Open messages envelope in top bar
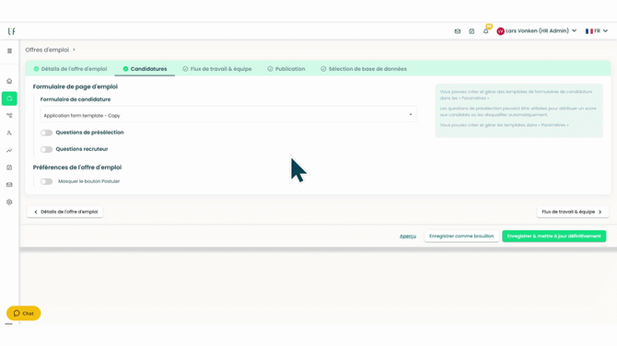This screenshot has width=617, height=346. [458, 31]
